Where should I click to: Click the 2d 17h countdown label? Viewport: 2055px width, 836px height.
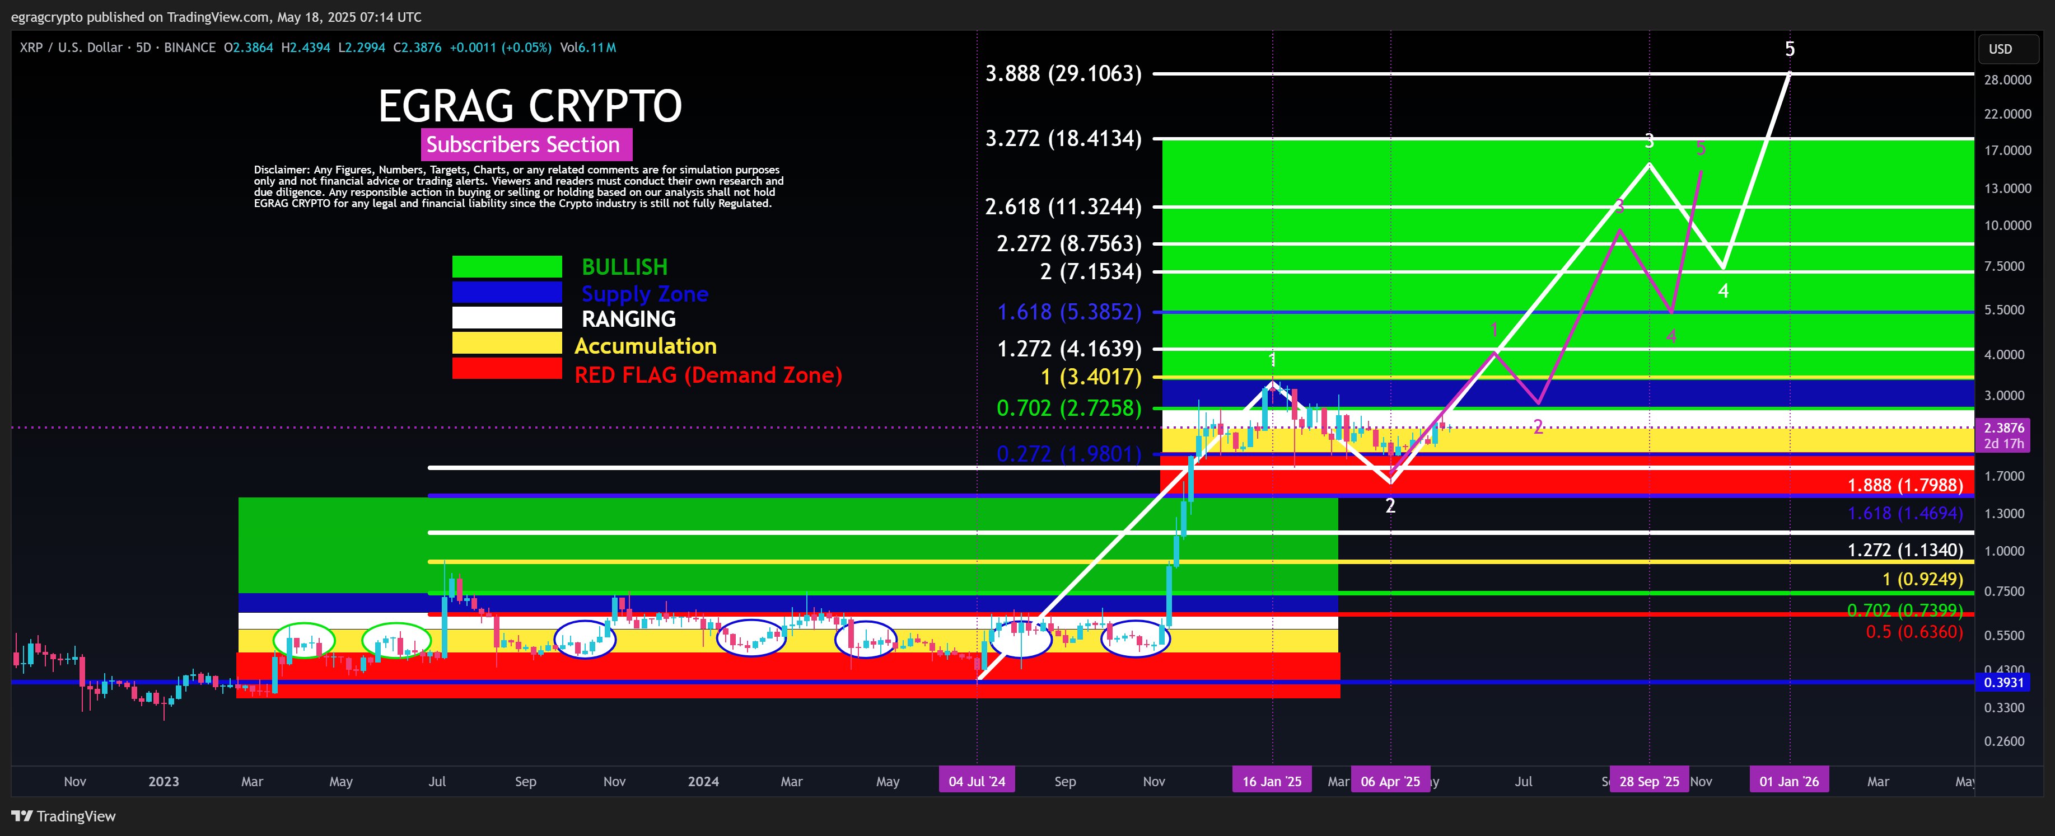point(2003,444)
